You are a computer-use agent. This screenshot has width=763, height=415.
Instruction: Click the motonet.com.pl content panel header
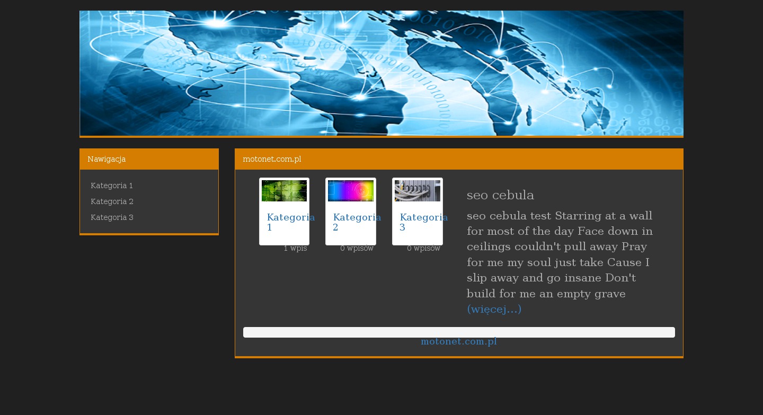coord(459,159)
